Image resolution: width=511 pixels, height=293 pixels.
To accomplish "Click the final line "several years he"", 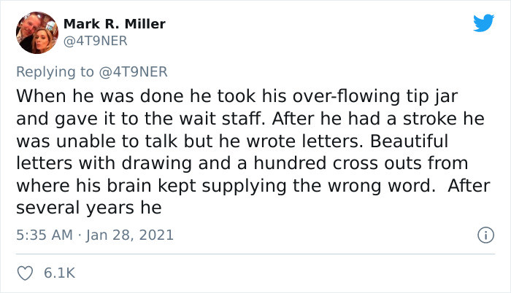I will (x=88, y=207).
